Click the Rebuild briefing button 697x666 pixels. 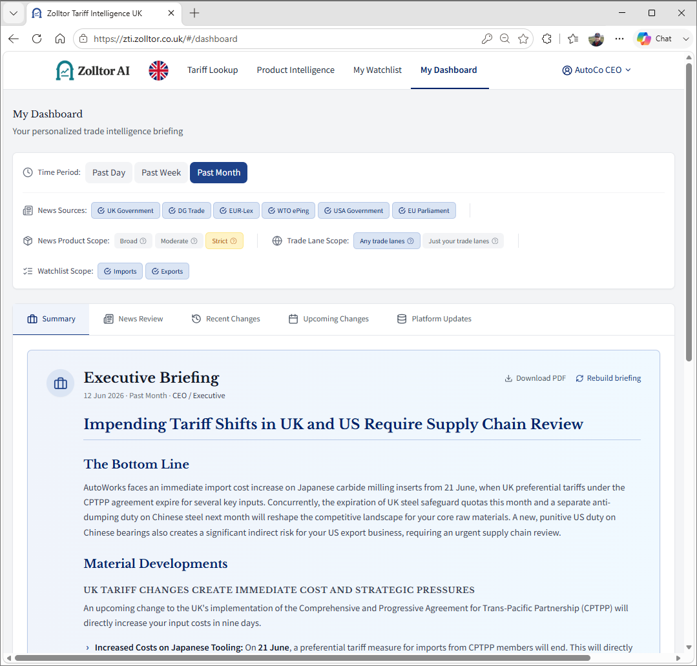608,378
